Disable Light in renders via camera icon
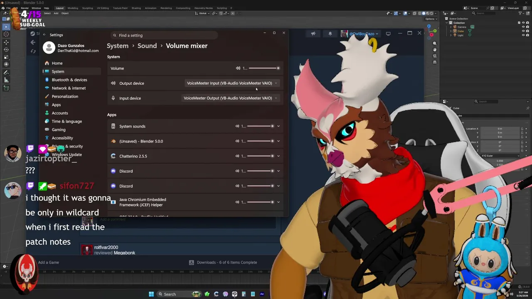The height and width of the screenshot is (299, 532). (x=527, y=35)
